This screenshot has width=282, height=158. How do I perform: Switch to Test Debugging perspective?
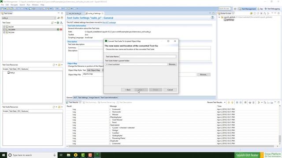pyautogui.click(x=272, y=9)
